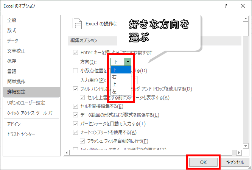Click the vertical scrollbar thumb
The width and height of the screenshot is (252, 170).
[x=246, y=29]
